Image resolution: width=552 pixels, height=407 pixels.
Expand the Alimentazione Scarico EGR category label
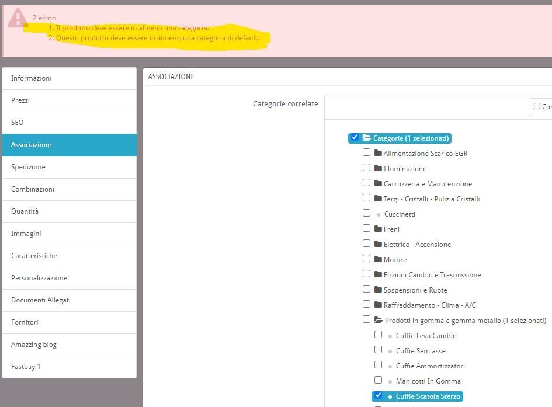tap(425, 154)
